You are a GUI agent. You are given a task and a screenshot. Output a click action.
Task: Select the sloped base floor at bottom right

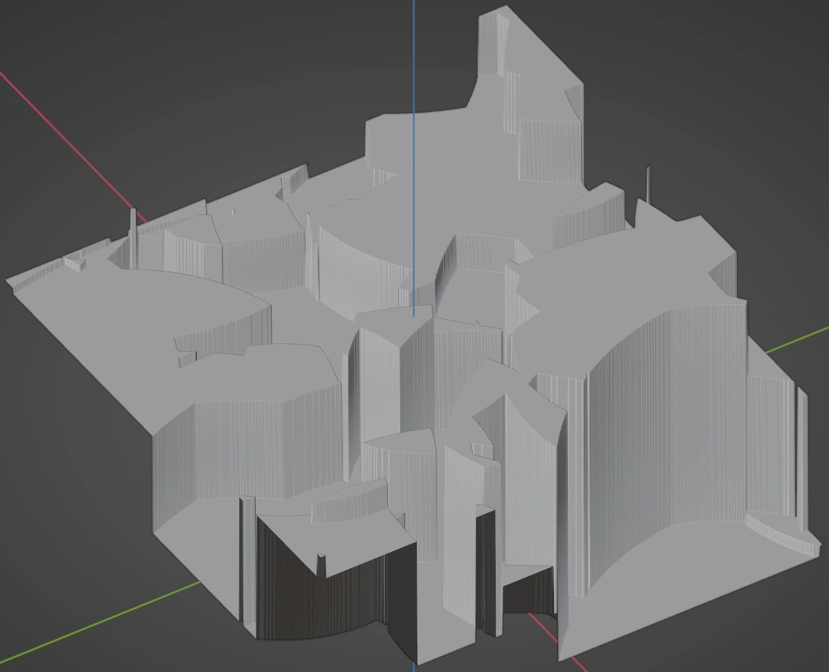pyautogui.click(x=657, y=592)
